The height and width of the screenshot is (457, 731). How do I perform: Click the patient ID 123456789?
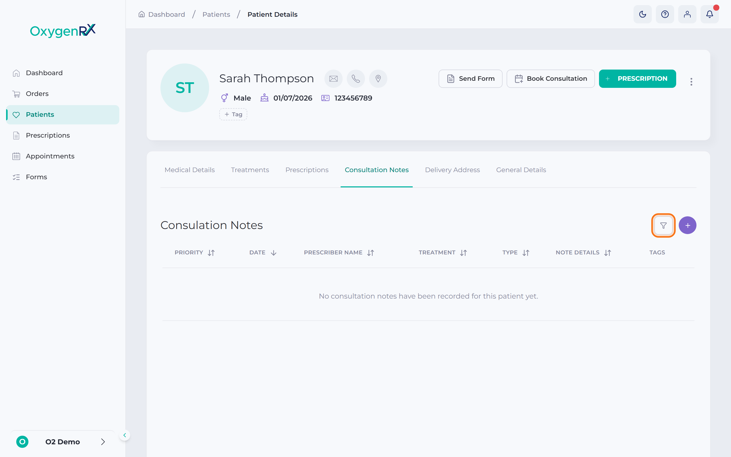click(x=353, y=98)
